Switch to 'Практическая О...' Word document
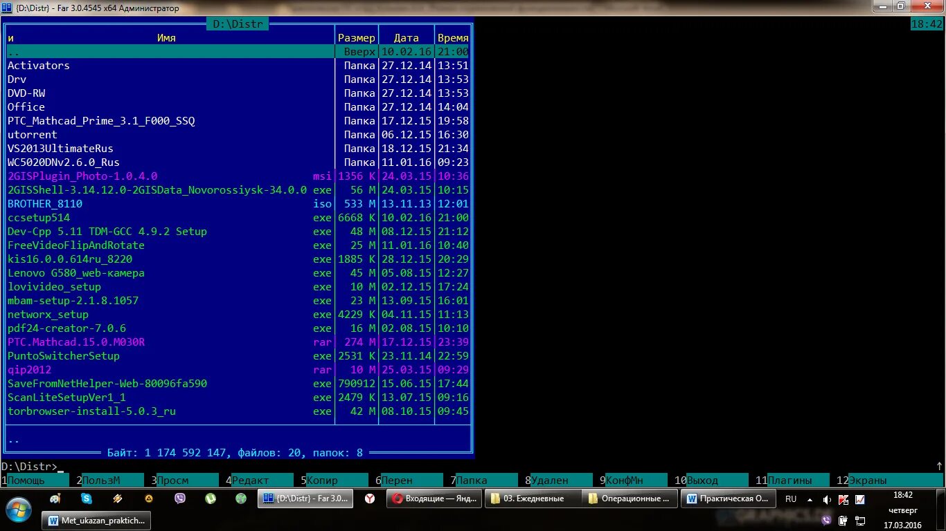The image size is (946, 531). click(729, 499)
